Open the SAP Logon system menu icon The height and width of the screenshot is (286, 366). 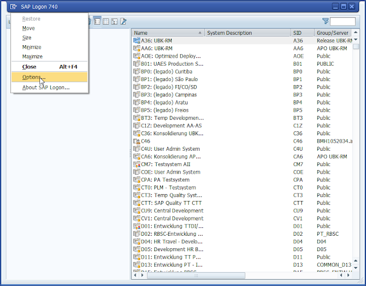(x=13, y=6)
